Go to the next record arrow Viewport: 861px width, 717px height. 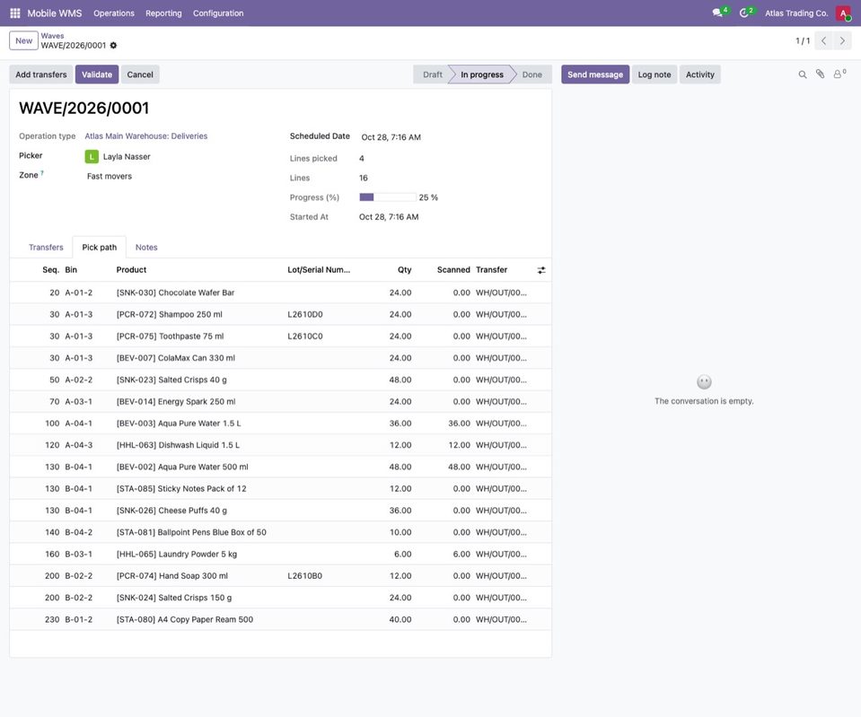pos(842,40)
